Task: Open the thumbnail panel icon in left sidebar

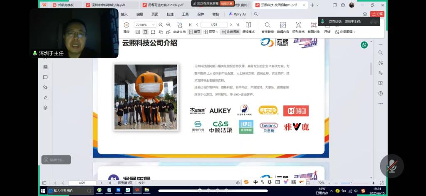Action: [45, 67]
